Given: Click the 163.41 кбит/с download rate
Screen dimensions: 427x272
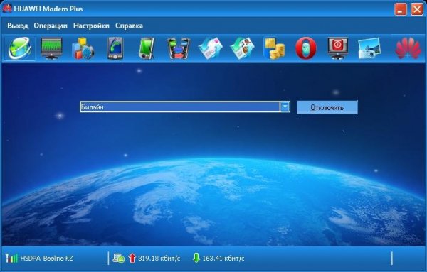Looking at the screenshot, I should point(223,258).
